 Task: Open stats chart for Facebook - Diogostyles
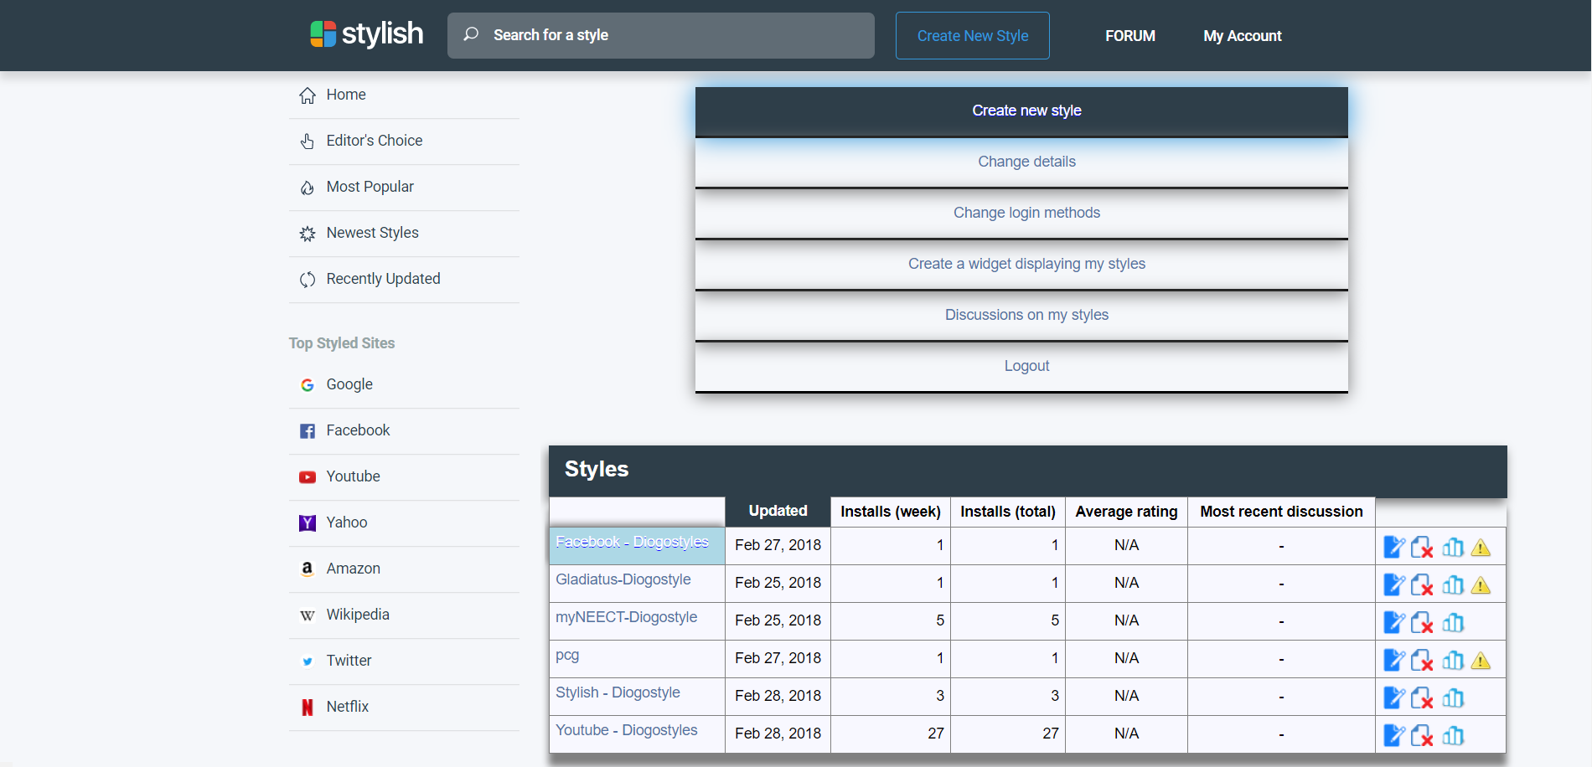(1453, 547)
